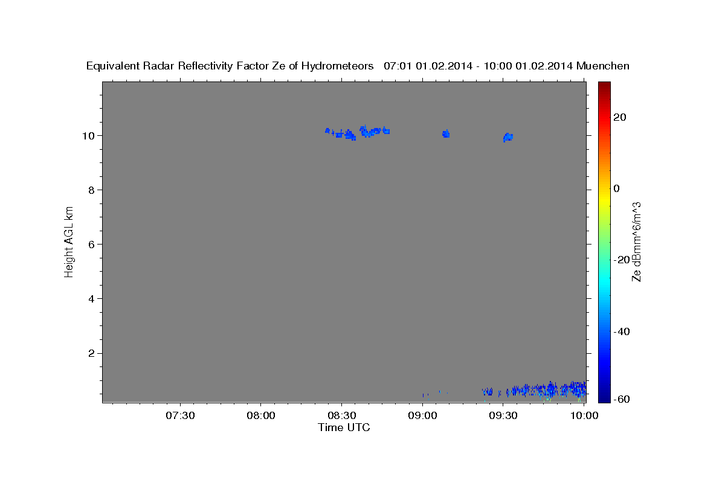The width and height of the screenshot is (725, 483).
Task: Click the height axis label 10
Action: click(x=89, y=135)
